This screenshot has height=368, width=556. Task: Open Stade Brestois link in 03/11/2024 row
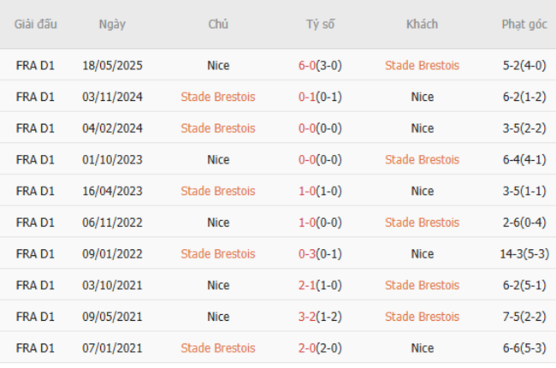click(218, 97)
